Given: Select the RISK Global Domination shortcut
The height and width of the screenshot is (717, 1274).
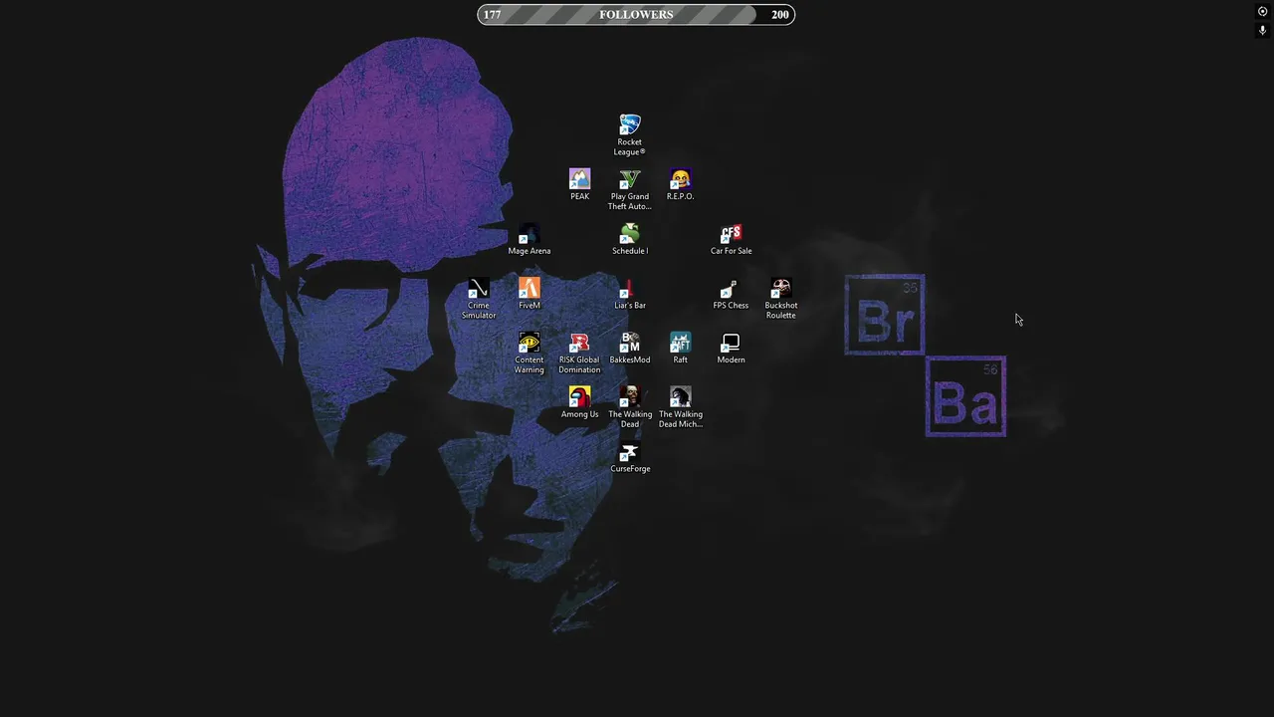Looking at the screenshot, I should (x=579, y=354).
